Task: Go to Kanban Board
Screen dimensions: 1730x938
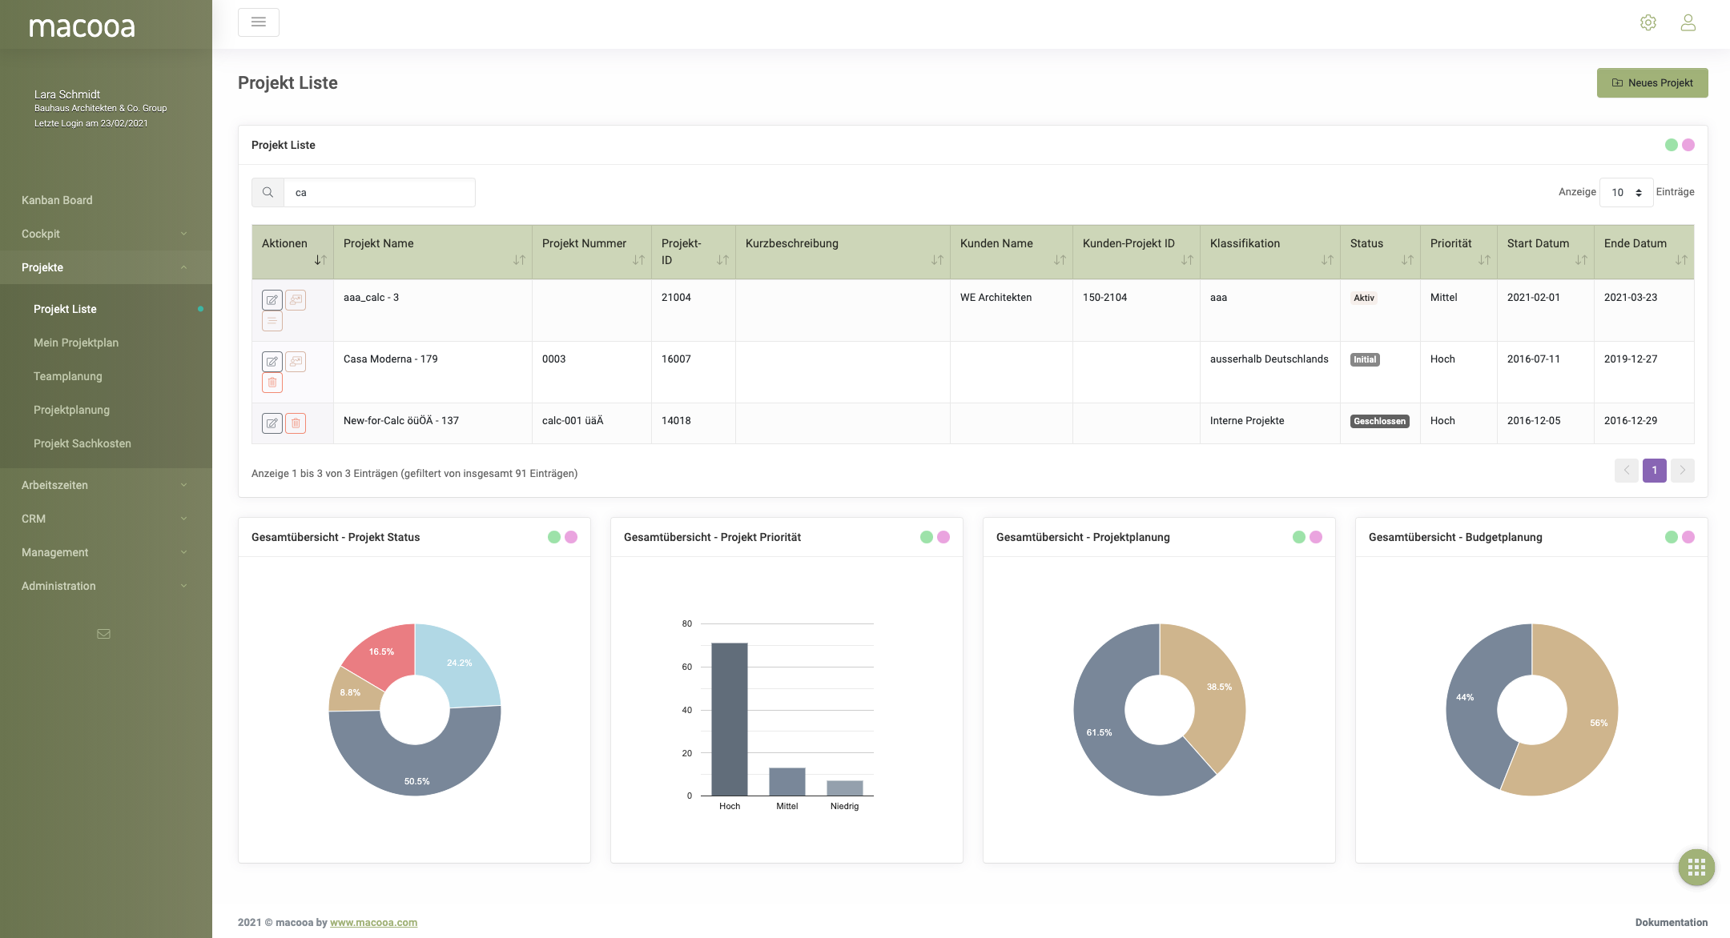Action: coord(57,200)
